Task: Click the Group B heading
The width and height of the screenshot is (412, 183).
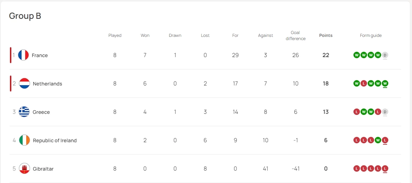Action: 25,16
